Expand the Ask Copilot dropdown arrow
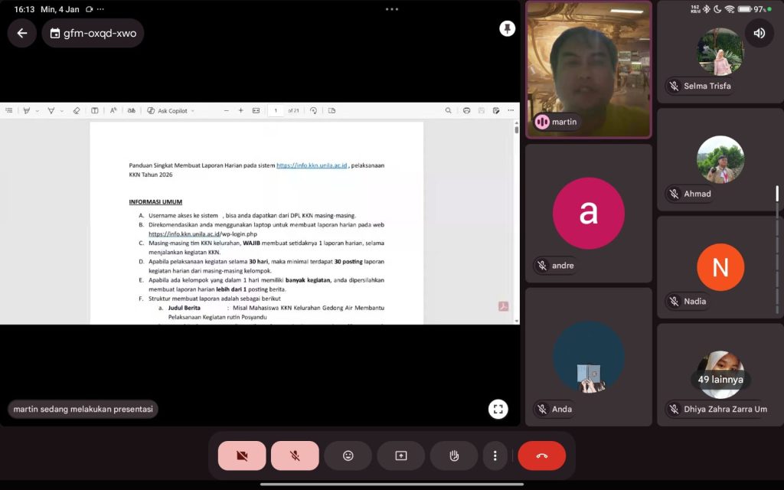The width and height of the screenshot is (784, 490). click(193, 111)
